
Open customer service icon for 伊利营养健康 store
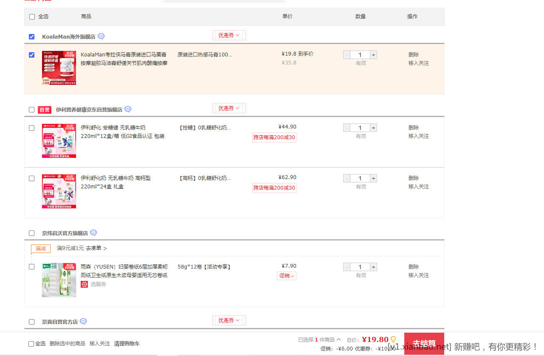tap(127, 109)
